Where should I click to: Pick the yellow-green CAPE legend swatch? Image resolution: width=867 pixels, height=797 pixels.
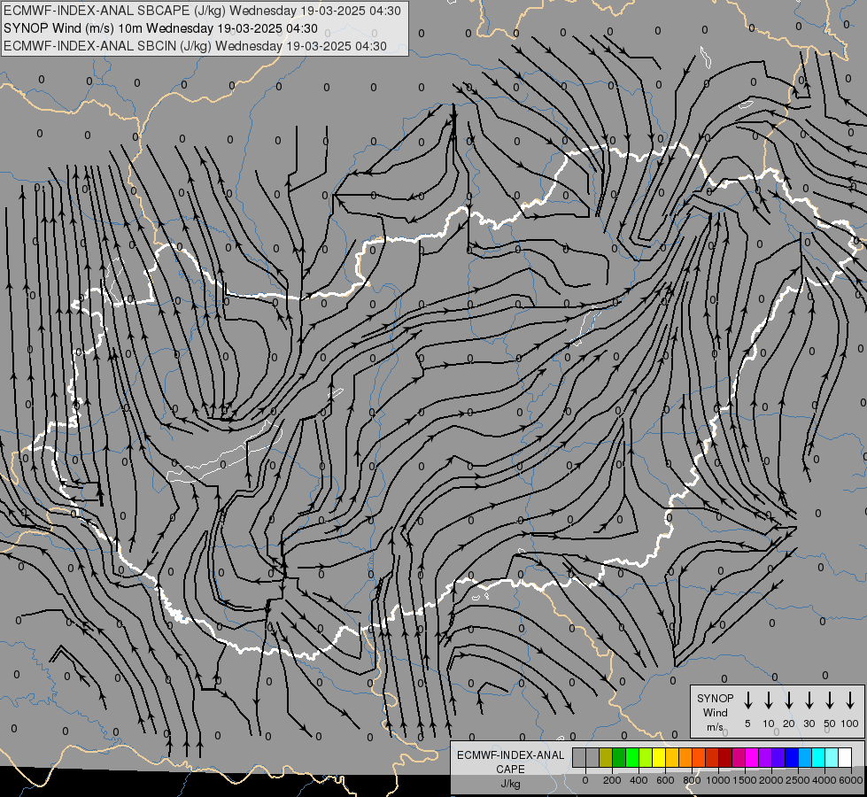(646, 757)
